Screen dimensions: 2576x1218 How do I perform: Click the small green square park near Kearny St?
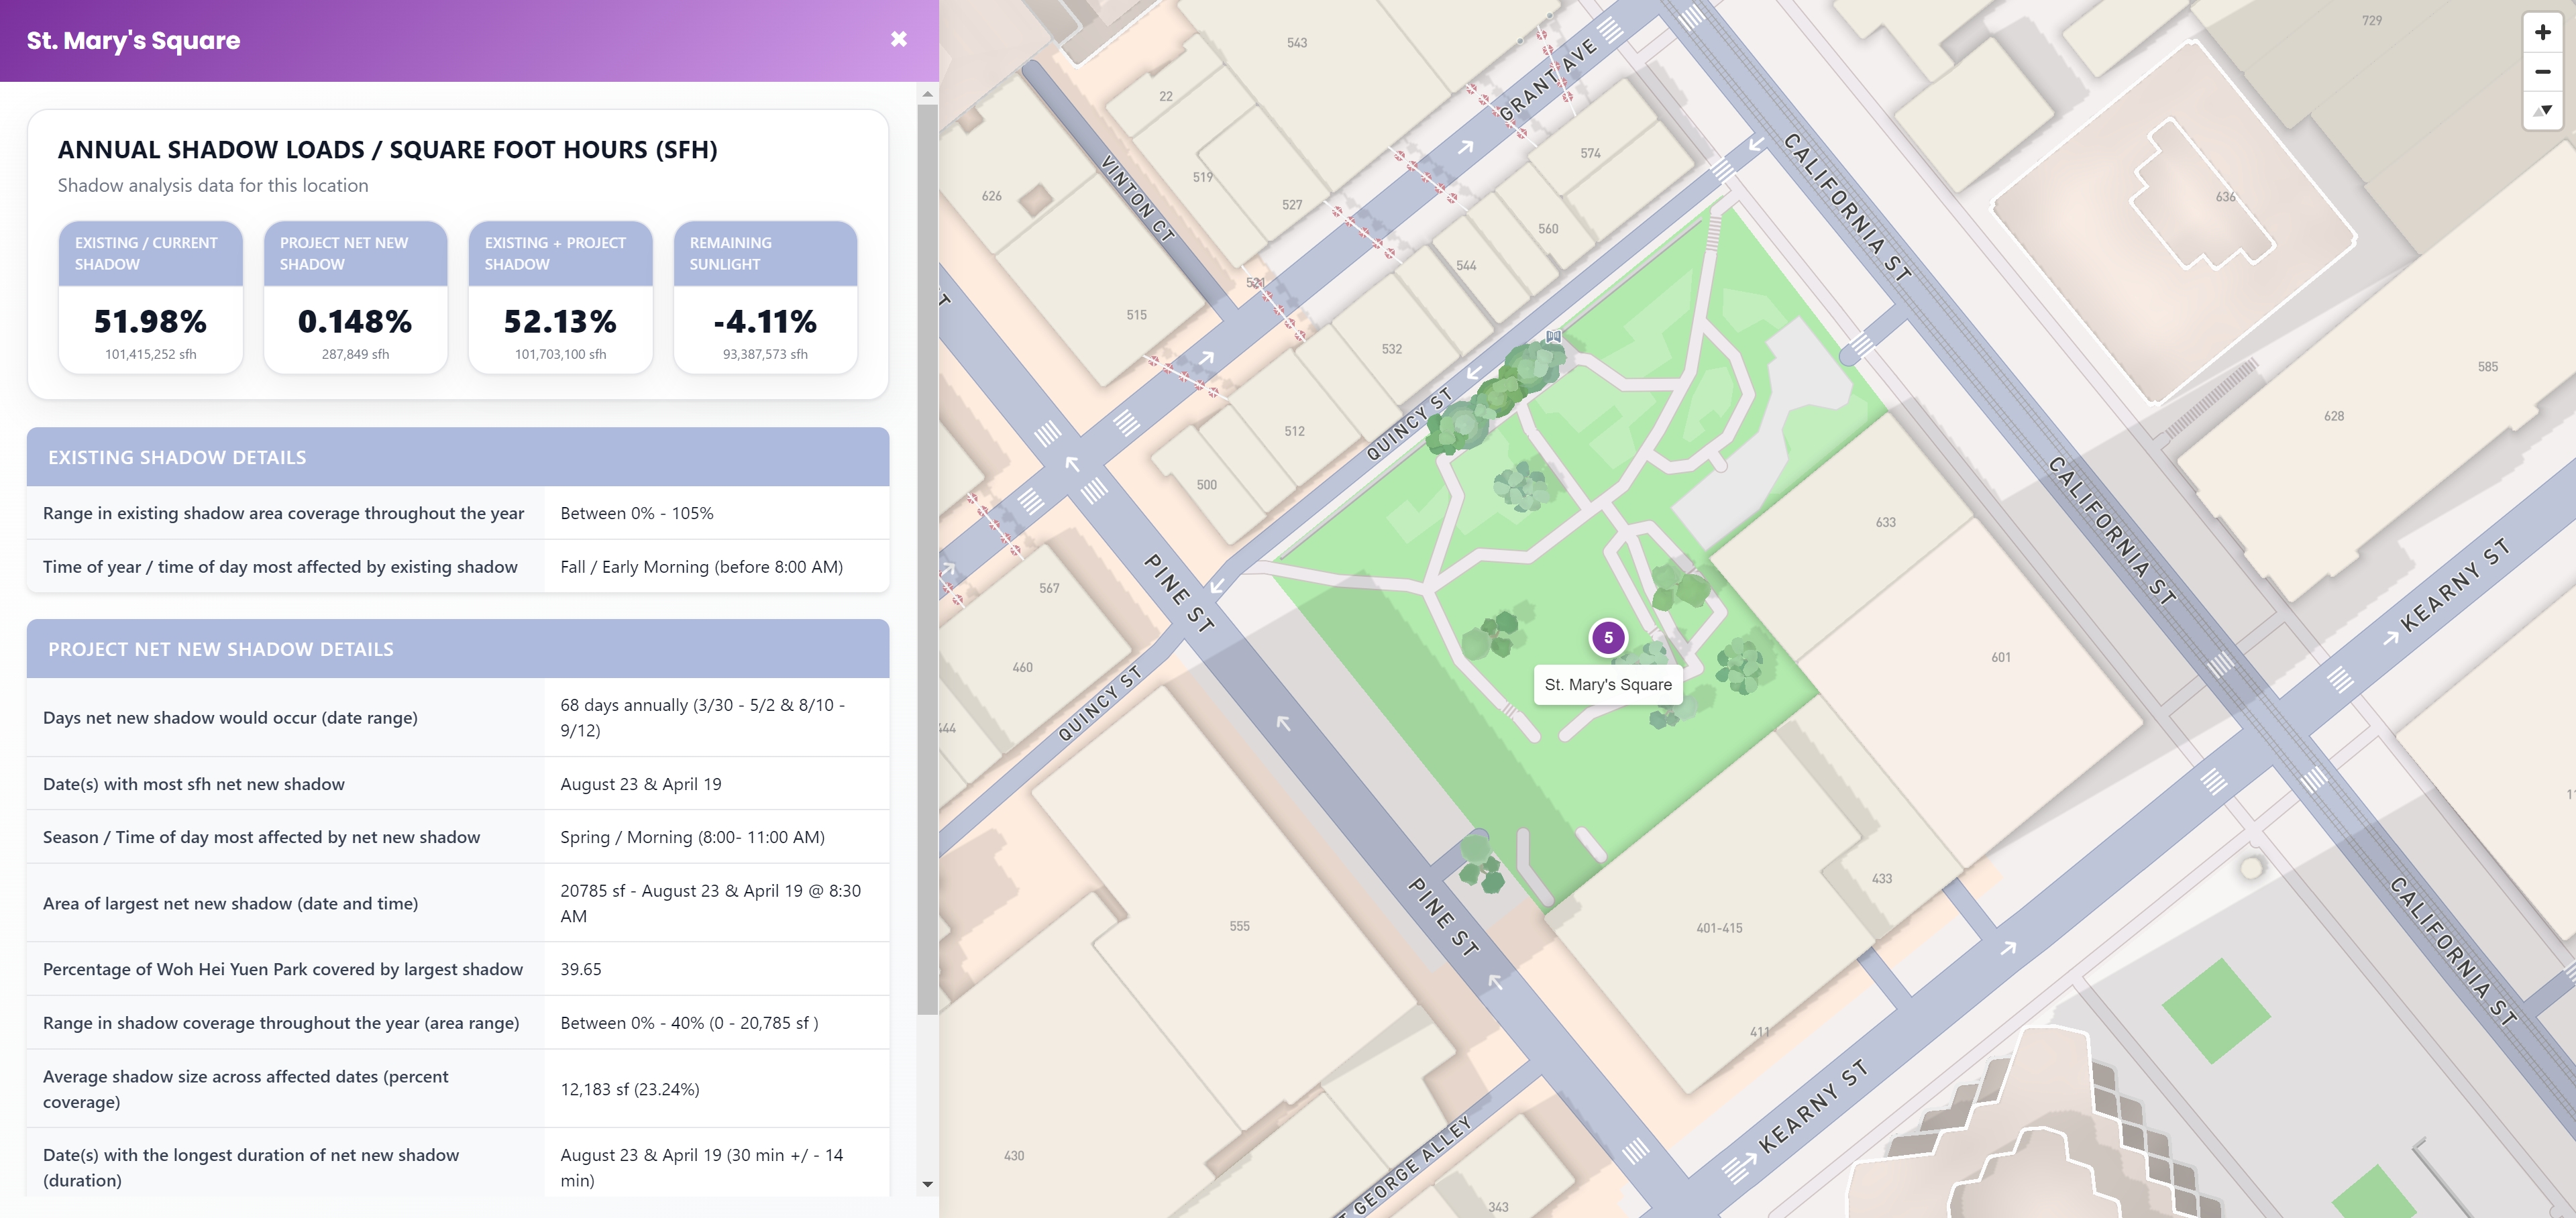pyautogui.click(x=2215, y=1011)
